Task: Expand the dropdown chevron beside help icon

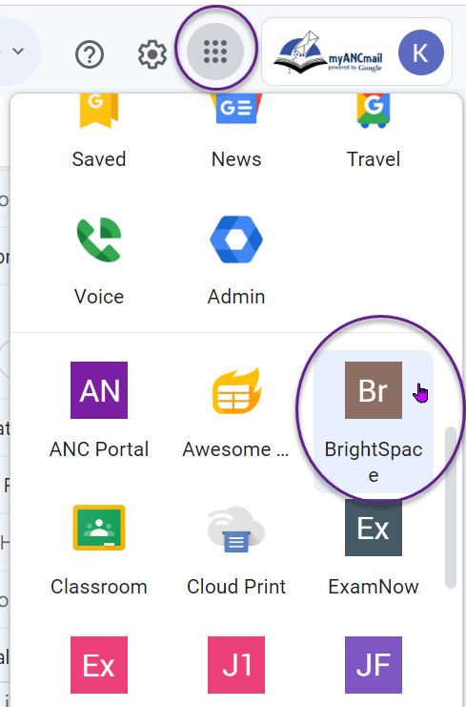Action: (x=18, y=51)
